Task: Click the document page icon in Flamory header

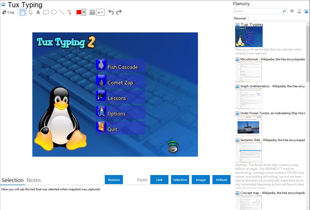Action: (299, 11)
